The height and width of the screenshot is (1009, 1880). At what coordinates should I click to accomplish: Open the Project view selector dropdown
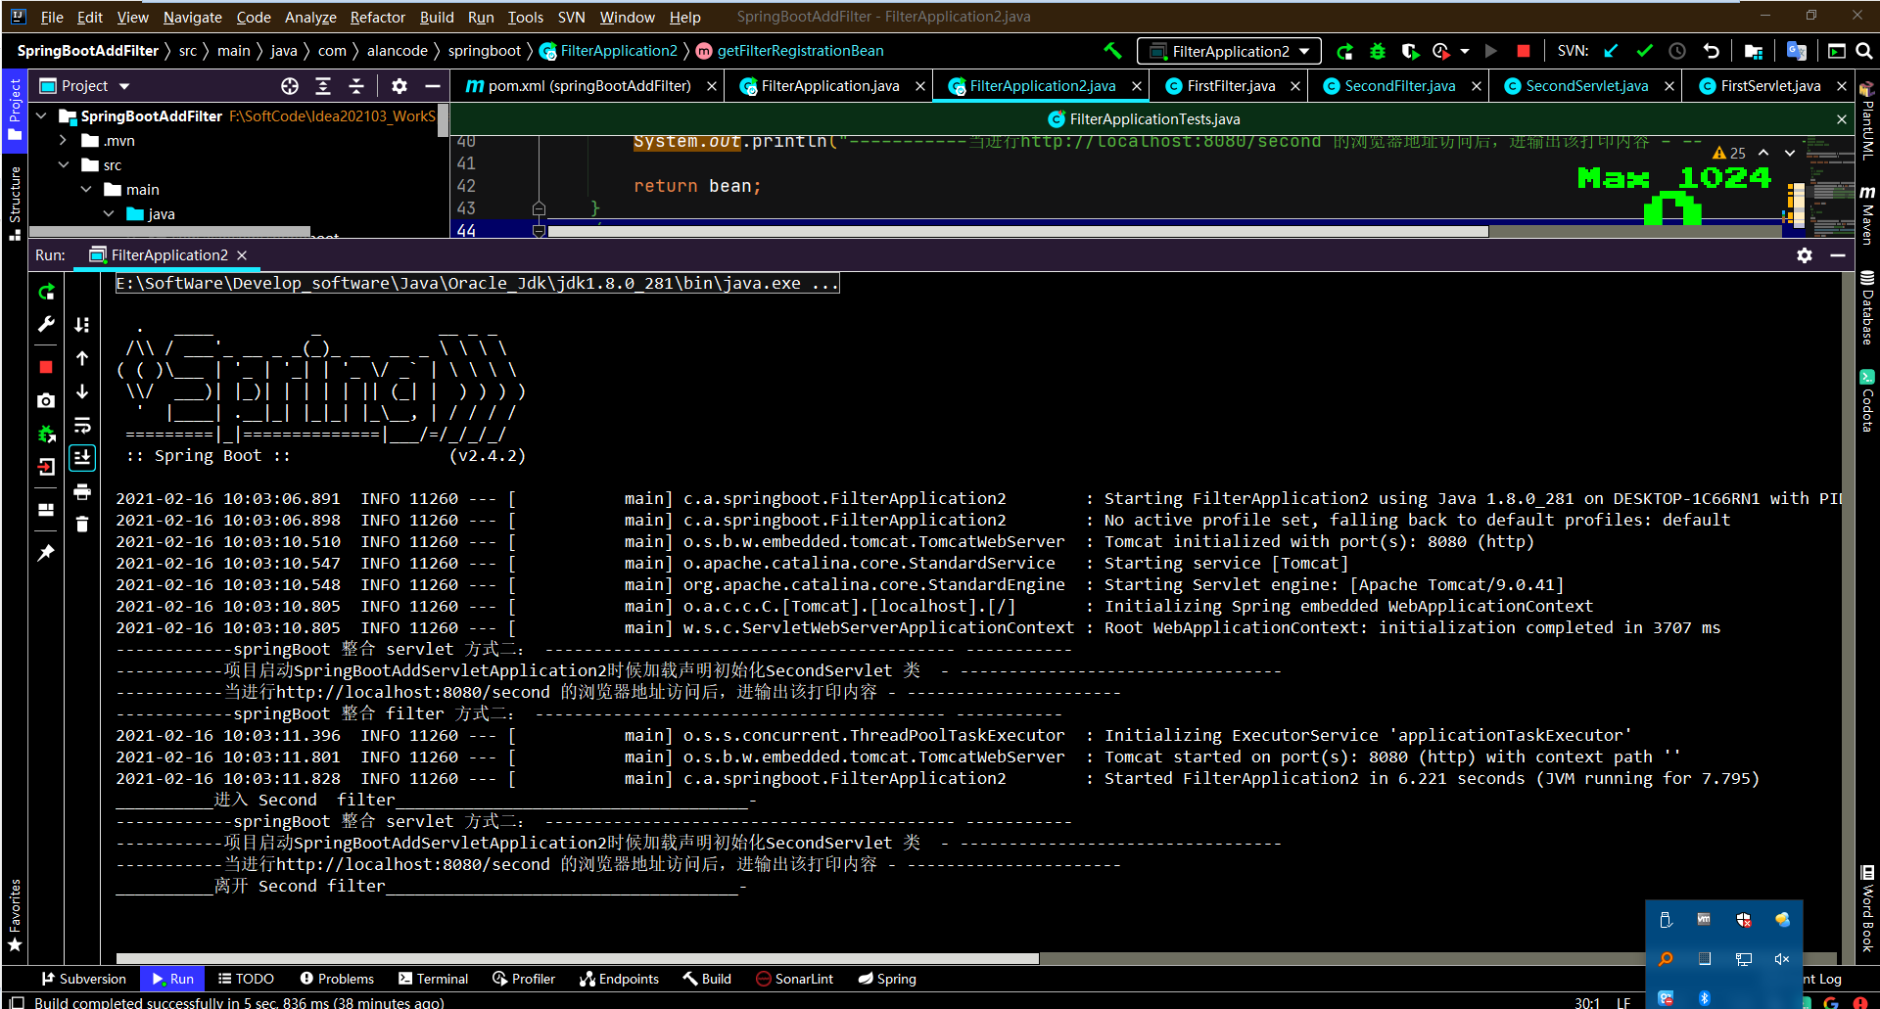tap(85, 86)
